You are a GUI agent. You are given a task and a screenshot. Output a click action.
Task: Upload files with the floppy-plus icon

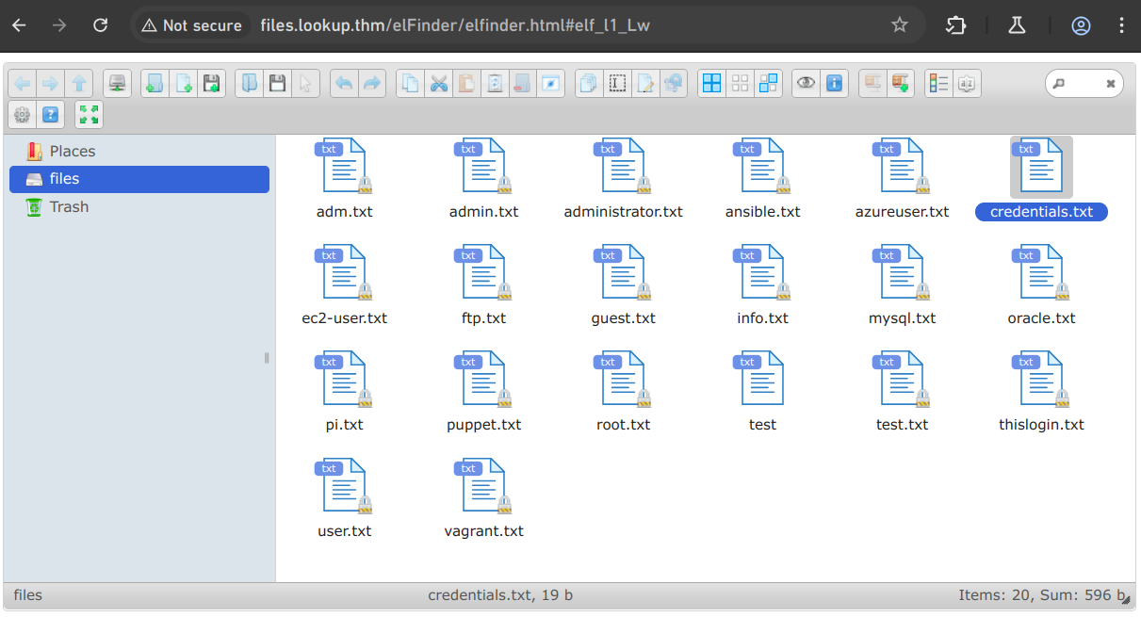[211, 84]
